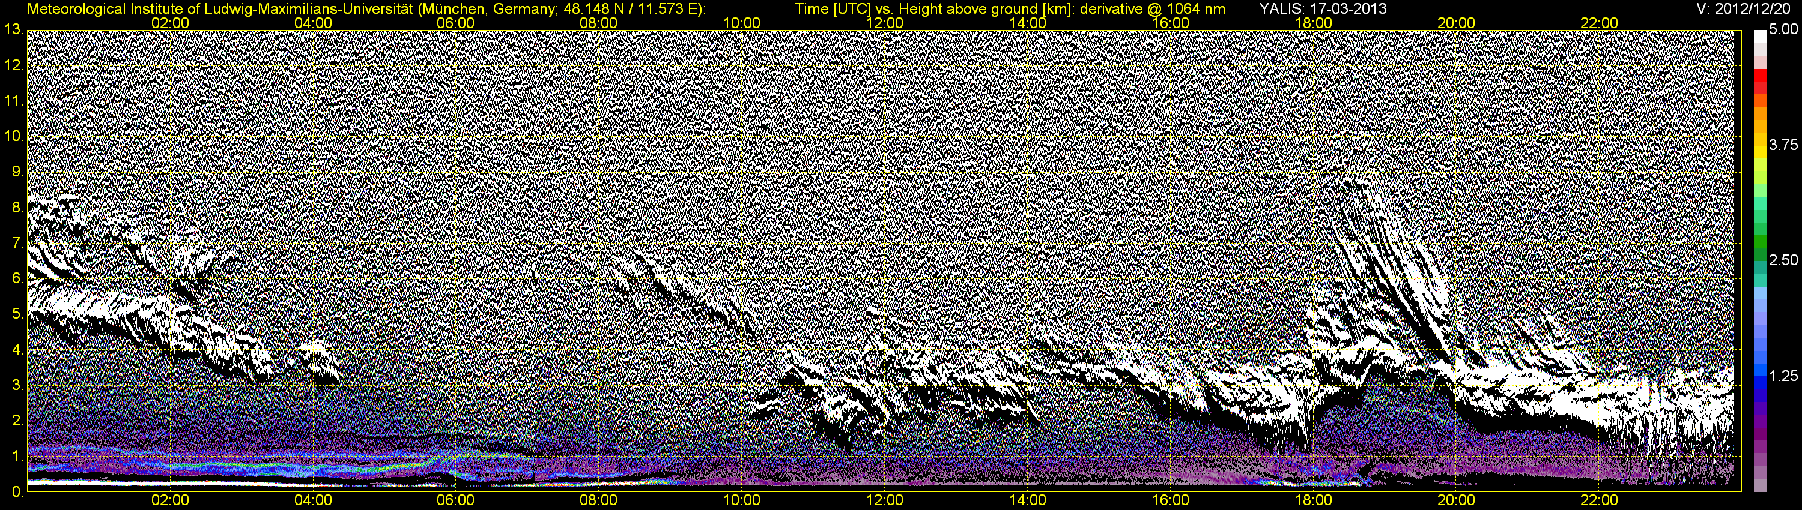Click the colorbar value 3.75
1802x510 pixels.
click(1783, 145)
